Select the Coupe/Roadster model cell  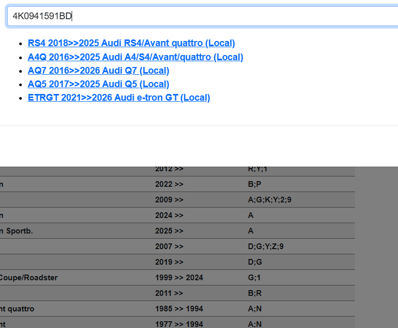(29, 278)
